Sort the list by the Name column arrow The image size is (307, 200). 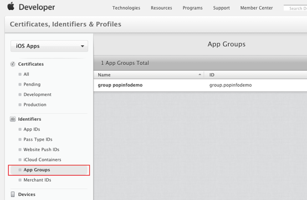tap(200, 75)
